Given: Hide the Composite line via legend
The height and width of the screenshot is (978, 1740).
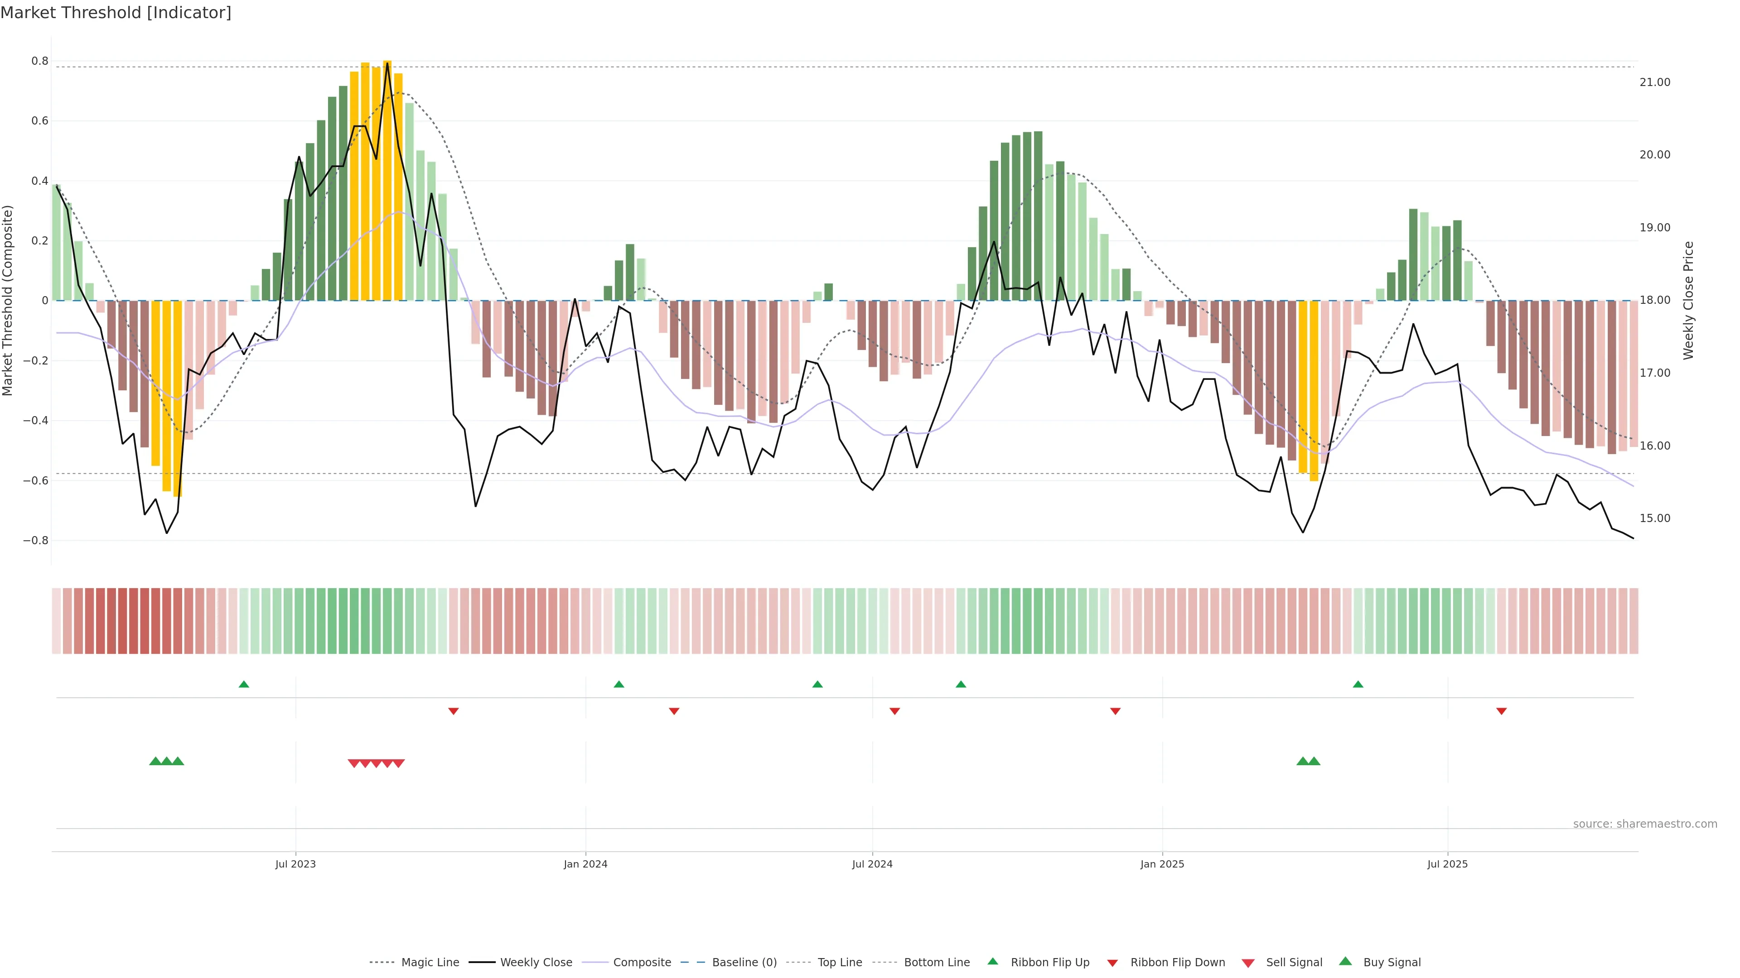Looking at the screenshot, I should click(x=642, y=963).
